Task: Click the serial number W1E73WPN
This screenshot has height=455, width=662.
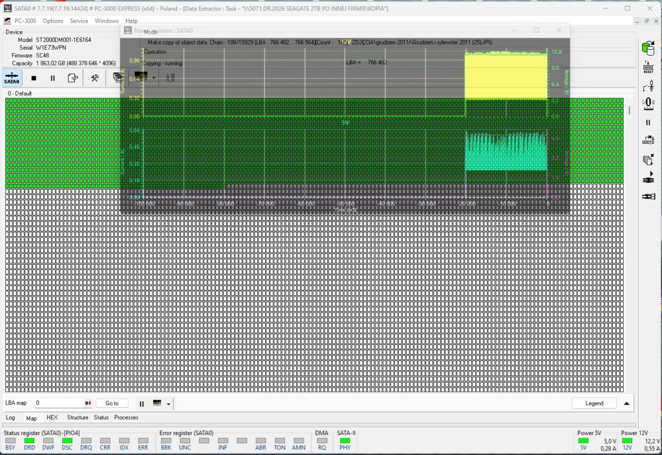Action: [50, 48]
